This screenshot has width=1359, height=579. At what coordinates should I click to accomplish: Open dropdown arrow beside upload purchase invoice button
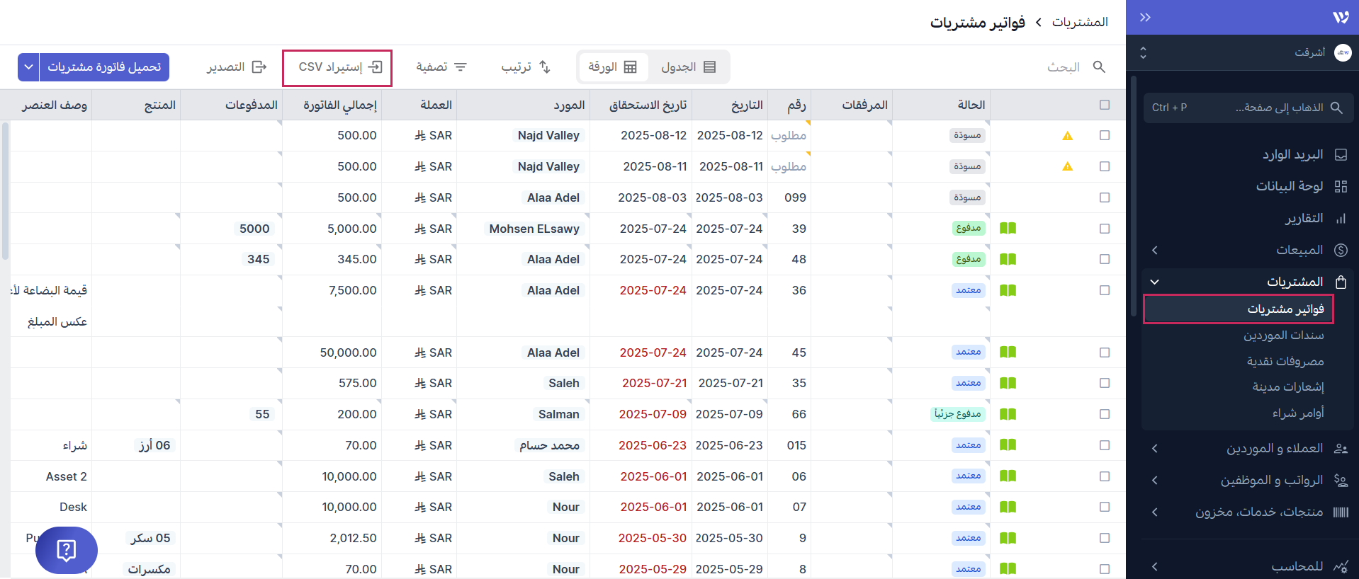coord(28,67)
